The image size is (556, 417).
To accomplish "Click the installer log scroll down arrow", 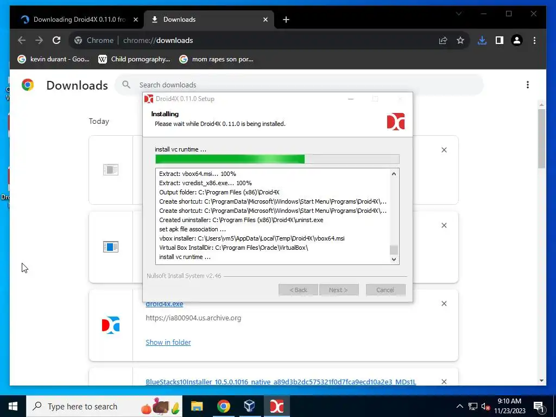I will click(x=394, y=259).
